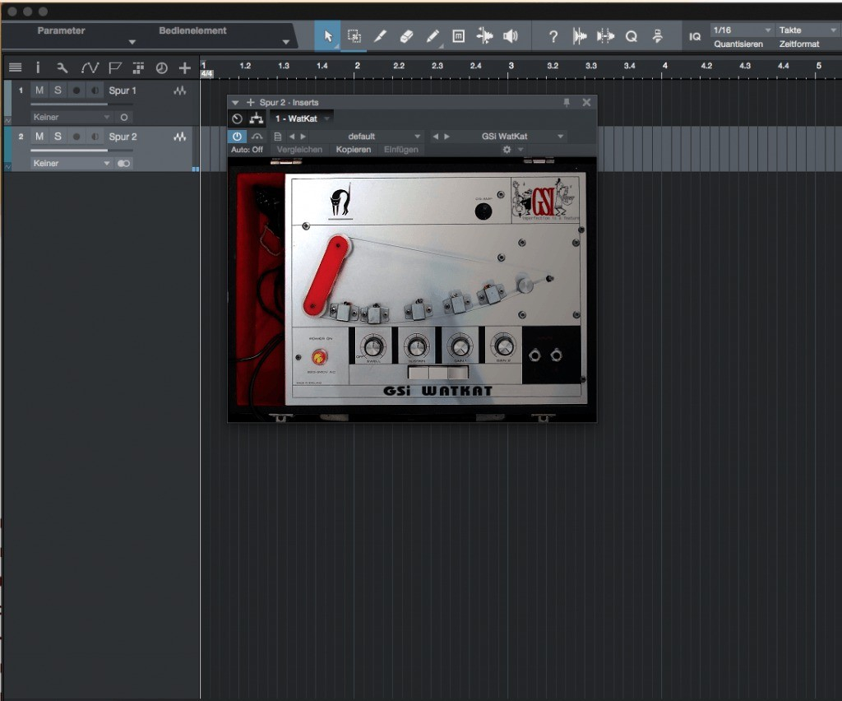This screenshot has width=842, height=701.
Task: Choose the Paint (pencil) tool
Action: 433,36
